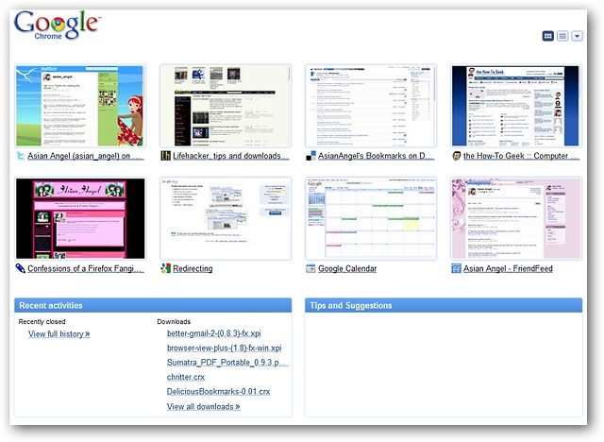Click the Lifehacker favicon
604x442 pixels.
click(166, 156)
